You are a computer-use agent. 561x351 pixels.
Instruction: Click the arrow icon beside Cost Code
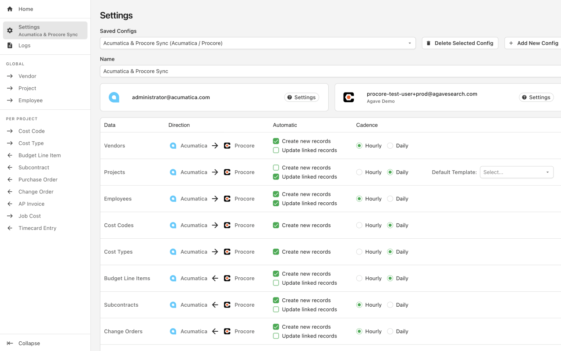click(x=10, y=131)
